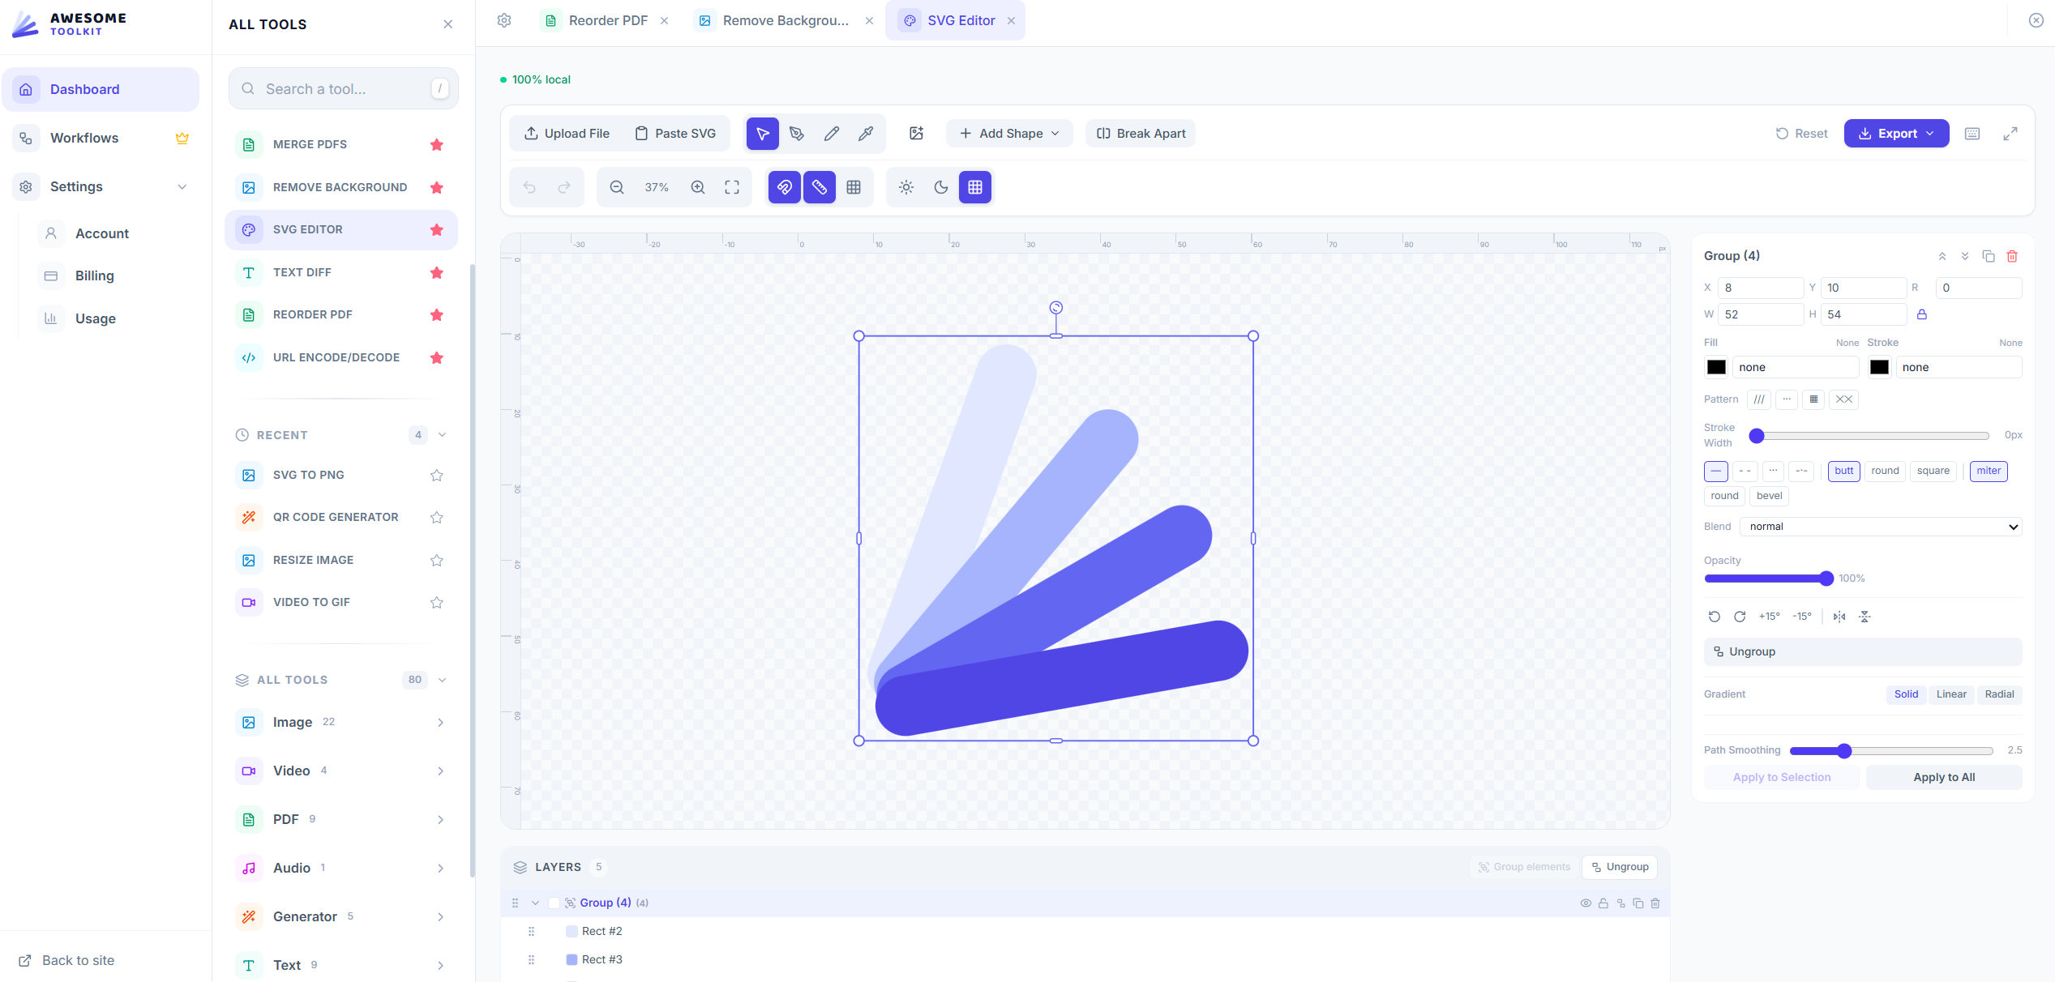2055x982 pixels.
Task: Activate the Eyedropper tool
Action: 866,133
